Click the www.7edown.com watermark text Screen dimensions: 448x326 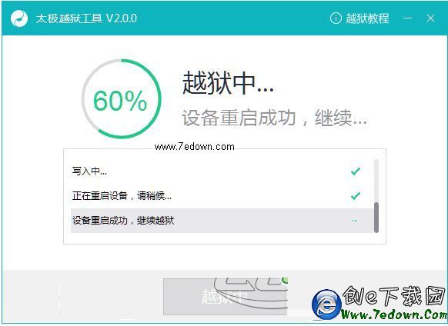point(194,147)
